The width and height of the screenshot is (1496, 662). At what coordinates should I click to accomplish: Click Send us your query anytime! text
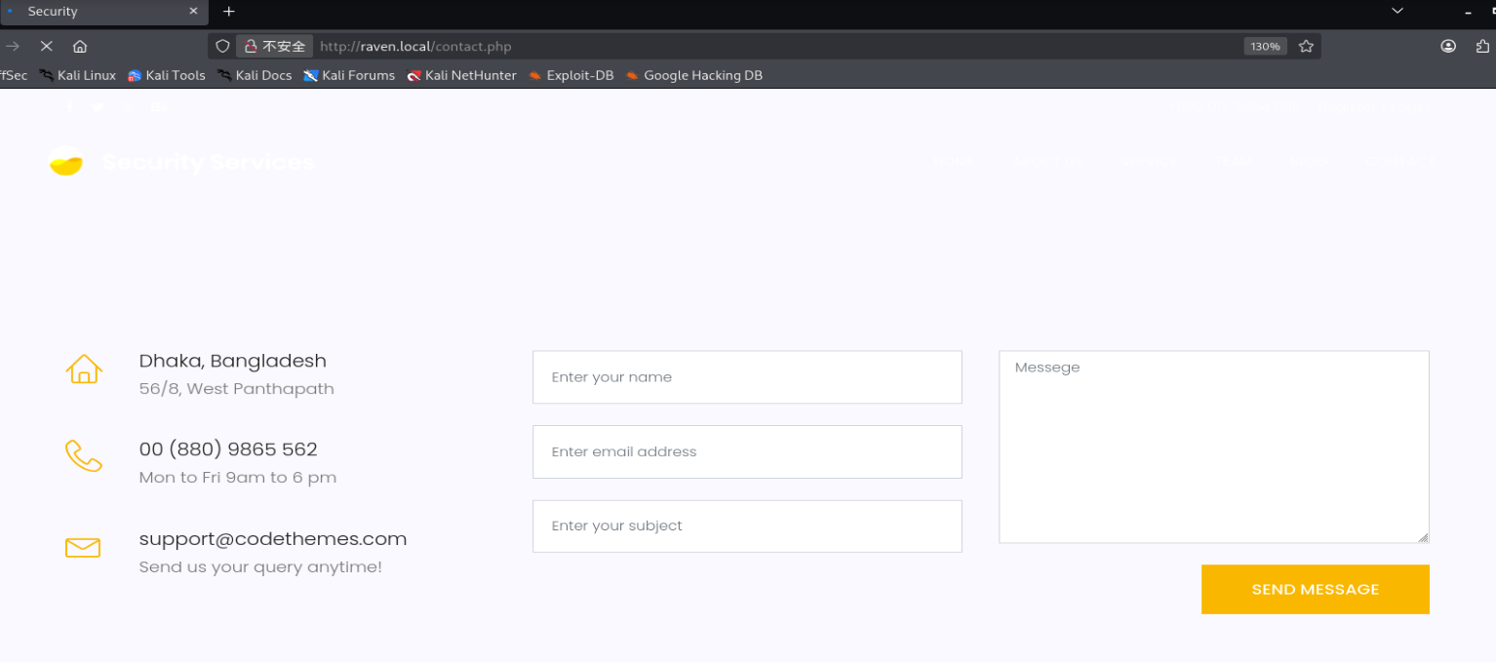point(260,567)
